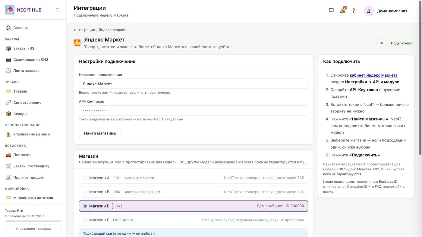Image resolution: width=422 pixels, height=237 pixels.
Task: Click the chain icon beside Сопоставление
Action: coord(8,103)
